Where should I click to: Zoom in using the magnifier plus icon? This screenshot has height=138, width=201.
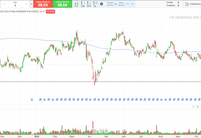(x=107, y=131)
